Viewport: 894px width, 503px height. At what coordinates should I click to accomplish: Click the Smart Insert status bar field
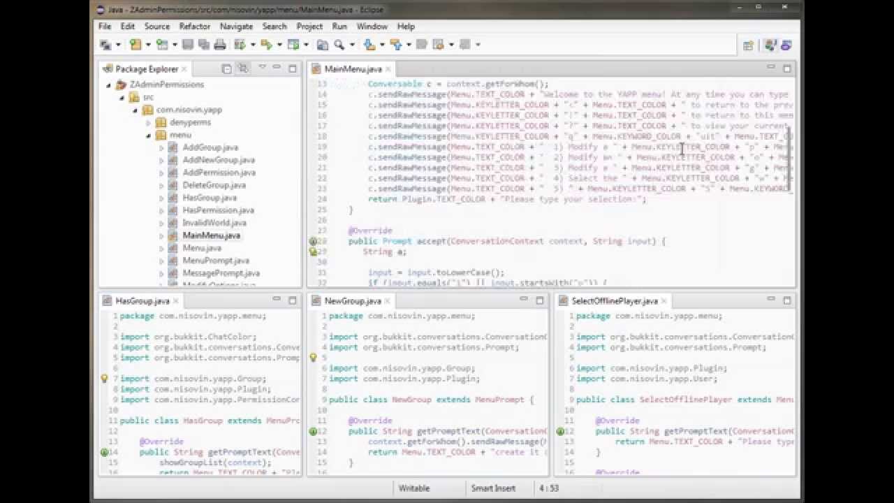pyautogui.click(x=493, y=488)
